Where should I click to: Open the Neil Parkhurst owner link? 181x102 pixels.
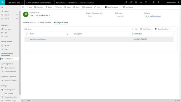point(155,16)
